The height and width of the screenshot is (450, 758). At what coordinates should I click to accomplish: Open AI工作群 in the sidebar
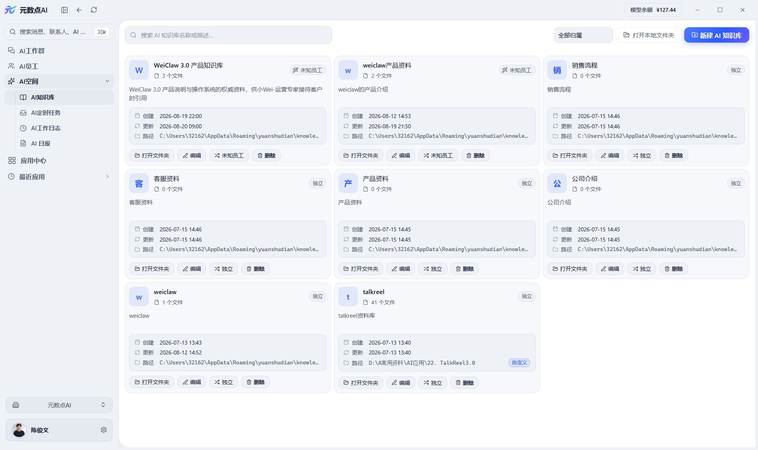pyautogui.click(x=59, y=51)
